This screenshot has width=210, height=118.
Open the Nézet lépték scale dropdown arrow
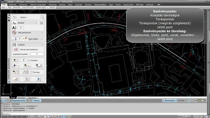click(x=186, y=101)
